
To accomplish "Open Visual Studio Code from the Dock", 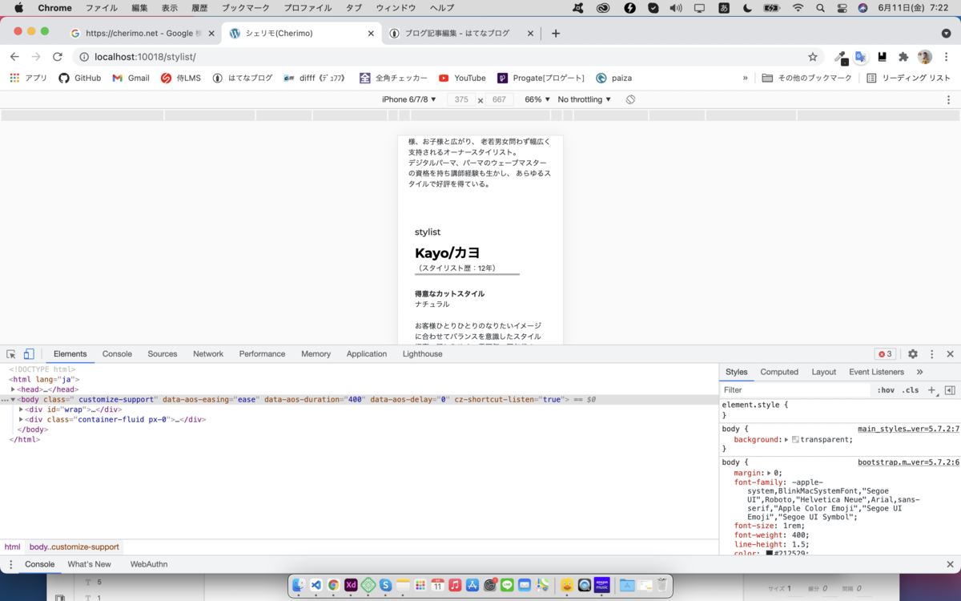I will (316, 586).
